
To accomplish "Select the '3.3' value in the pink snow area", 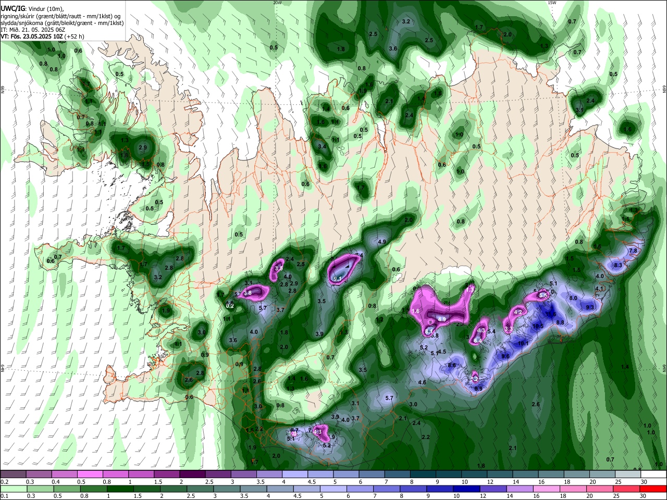I will [x=509, y=329].
